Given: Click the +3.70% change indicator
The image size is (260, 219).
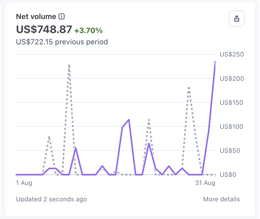Looking at the screenshot, I should pyautogui.click(x=88, y=30).
